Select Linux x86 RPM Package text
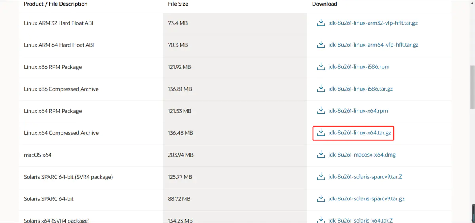Screen dimensions: 475x223 point(53,67)
